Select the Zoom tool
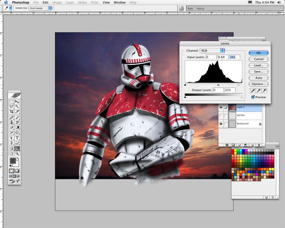The width and height of the screenshot is (285, 228). 17,154
